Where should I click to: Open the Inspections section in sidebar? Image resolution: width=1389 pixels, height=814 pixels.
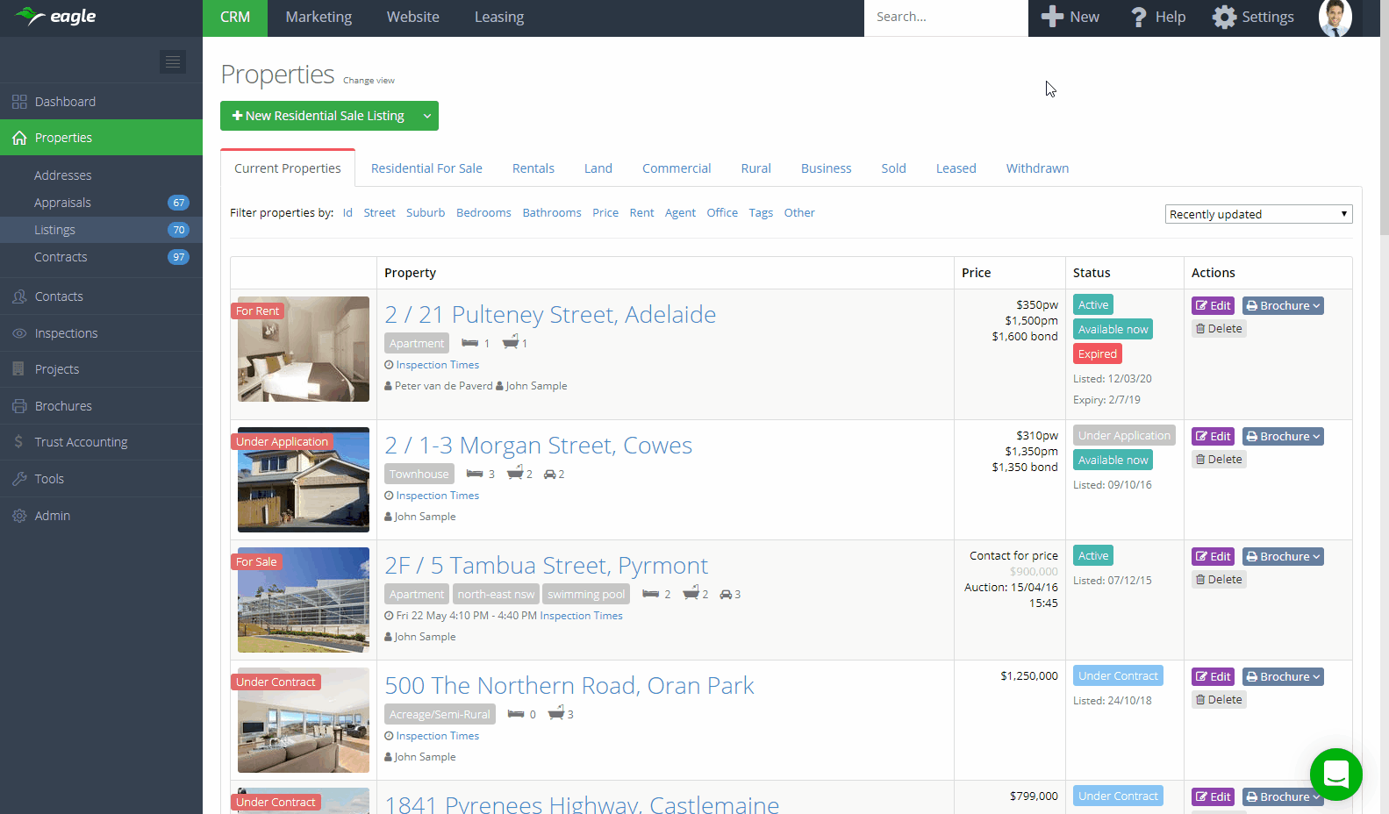pyautogui.click(x=66, y=333)
